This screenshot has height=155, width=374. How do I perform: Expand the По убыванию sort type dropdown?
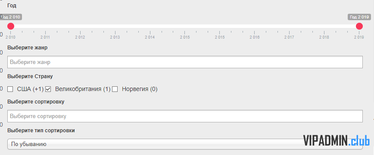click(185, 144)
